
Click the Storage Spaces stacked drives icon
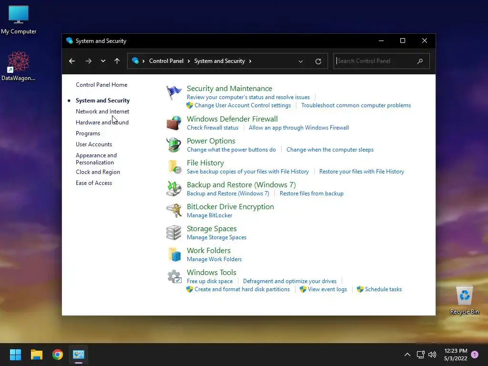pyautogui.click(x=173, y=233)
